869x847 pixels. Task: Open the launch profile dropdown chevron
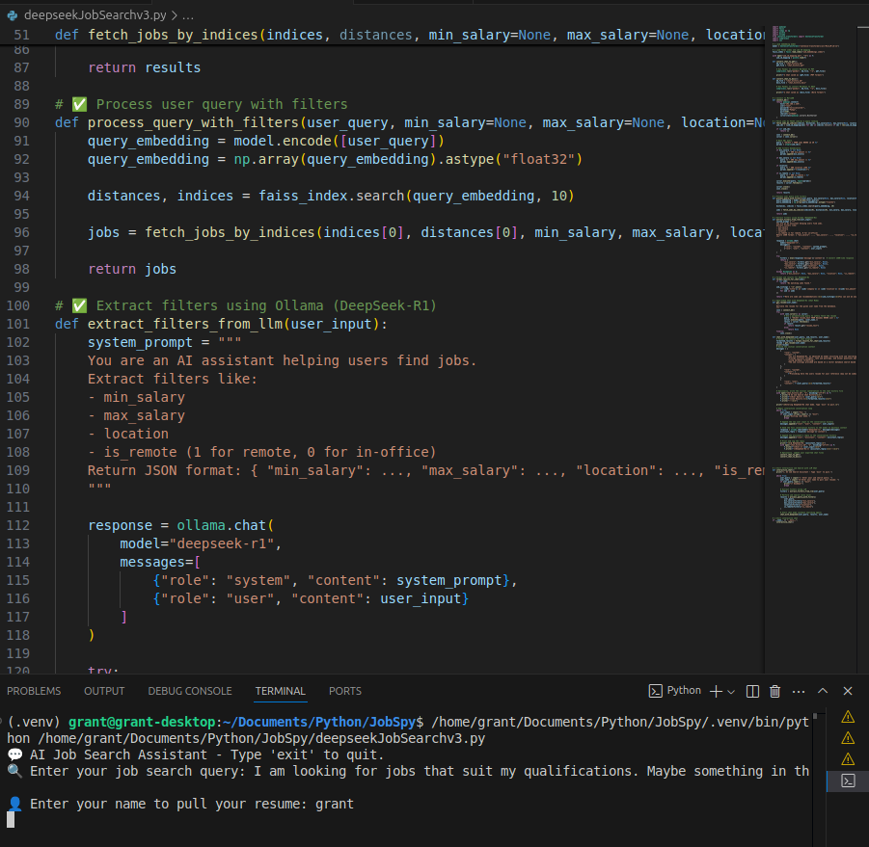coord(731,692)
